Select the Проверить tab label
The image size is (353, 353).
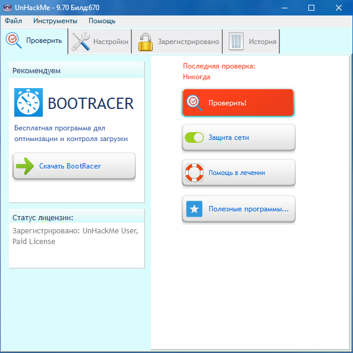(44, 40)
